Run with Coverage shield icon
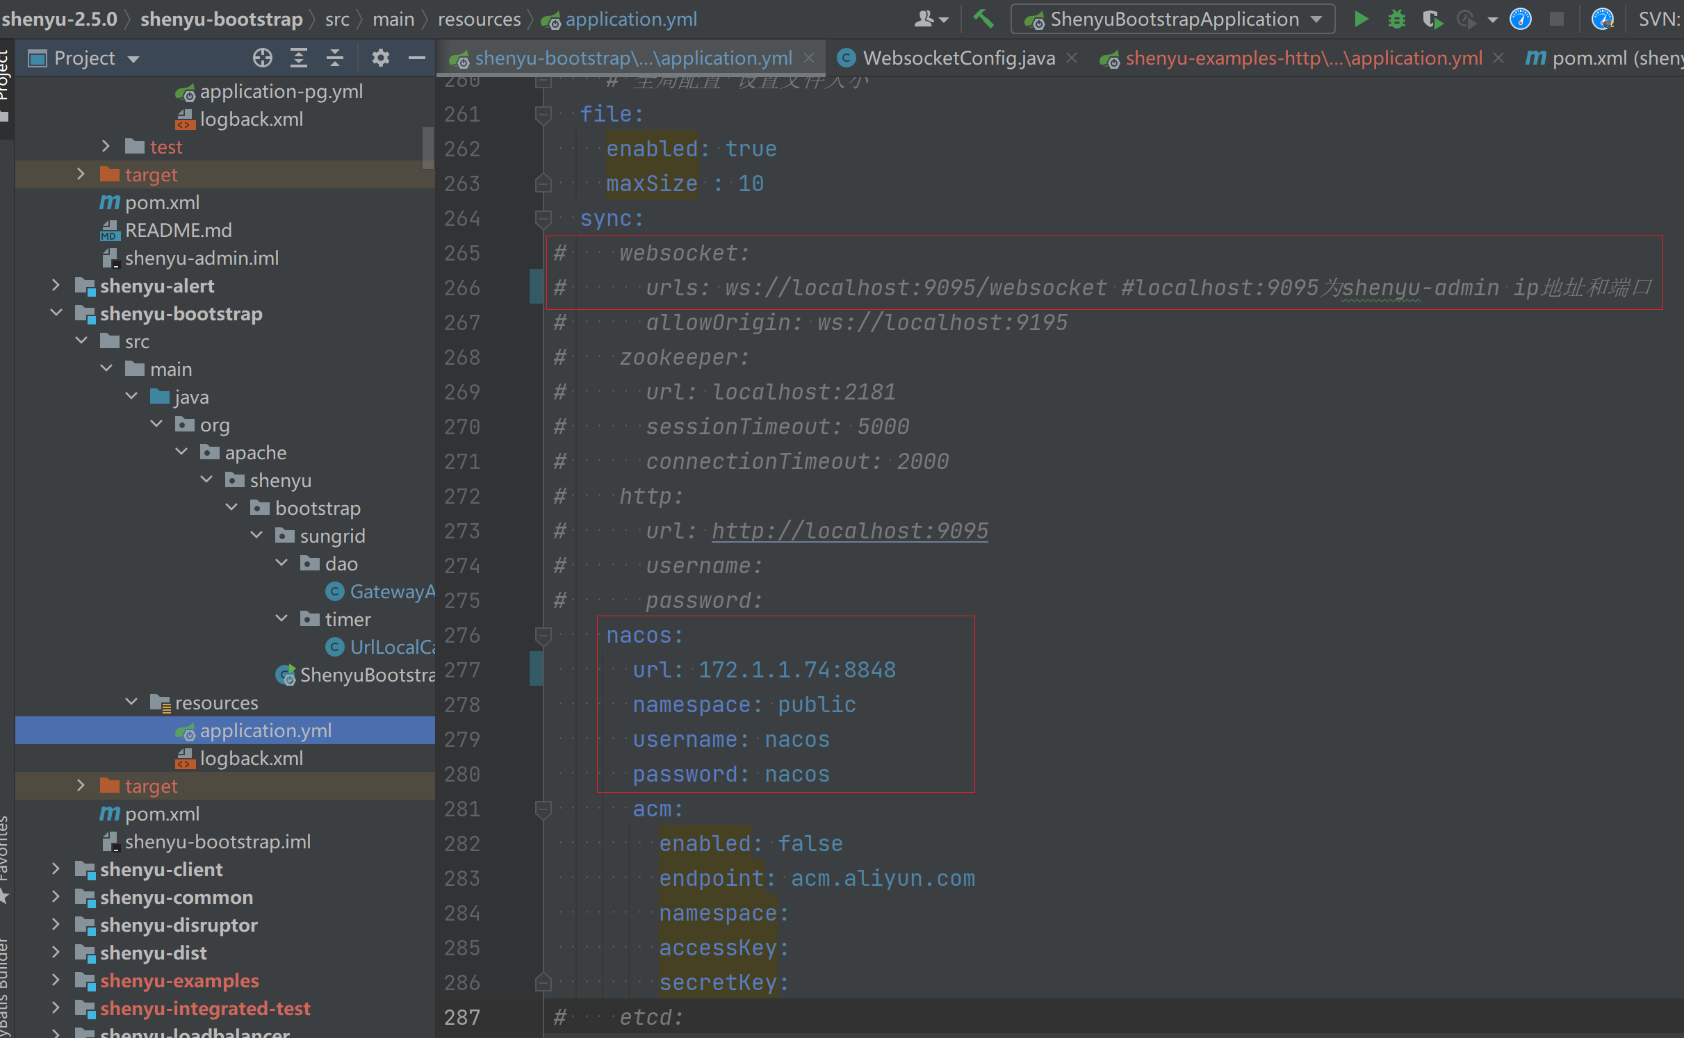 pos(1432,19)
